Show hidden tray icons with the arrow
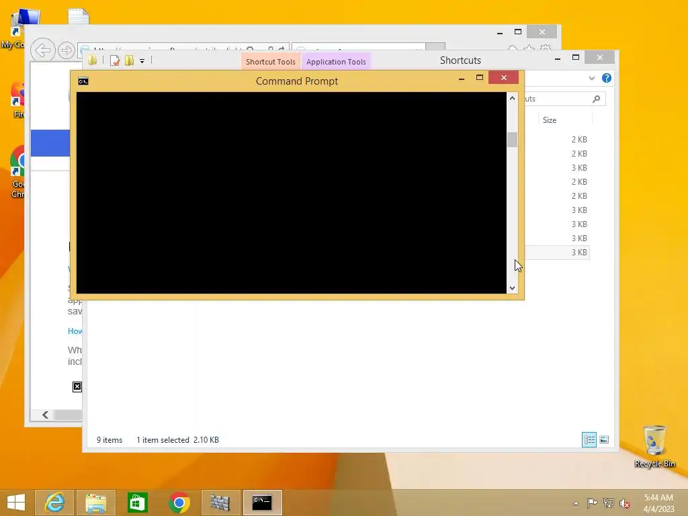 click(x=576, y=503)
